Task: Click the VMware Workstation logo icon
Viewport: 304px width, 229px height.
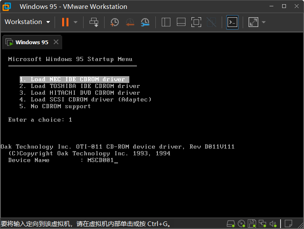Action: pyautogui.click(x=7, y=7)
